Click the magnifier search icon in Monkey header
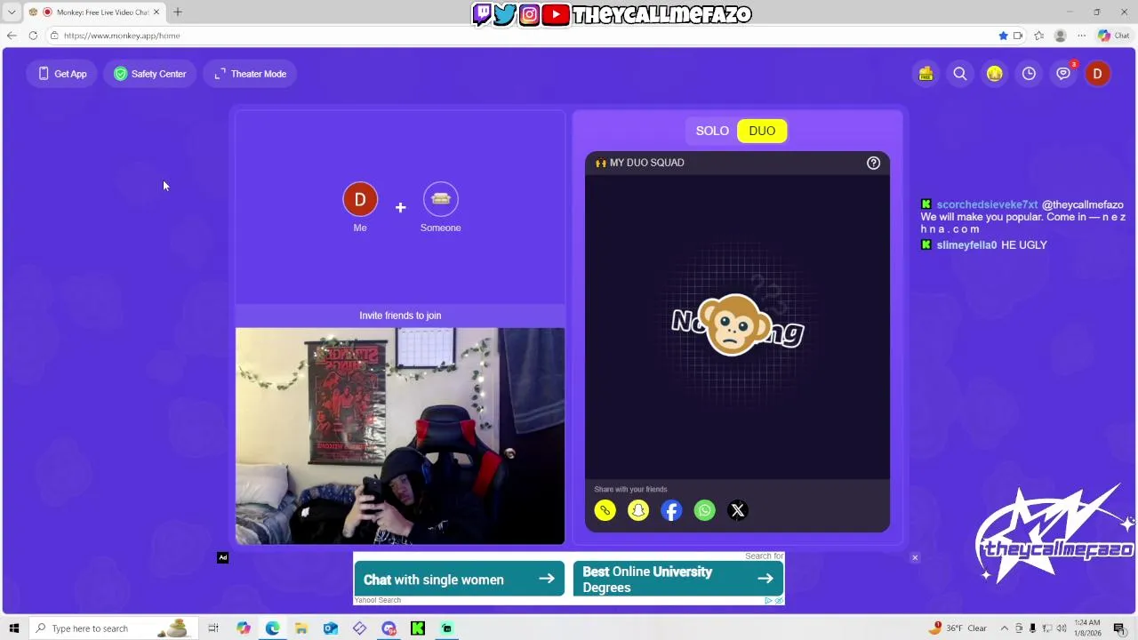 click(960, 74)
